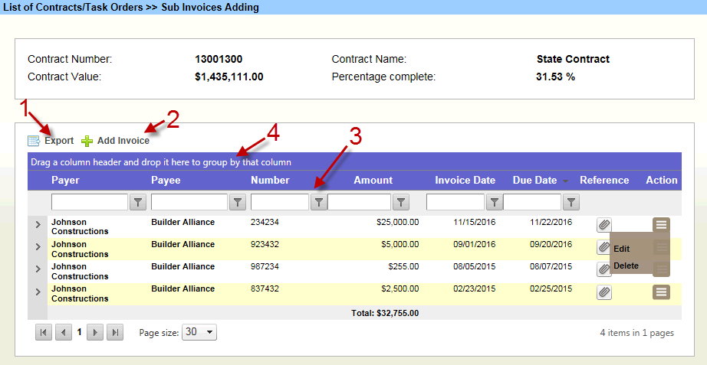Screen dimensions: 707x365
Task: Go to the next page of invoices
Action: tap(96, 333)
